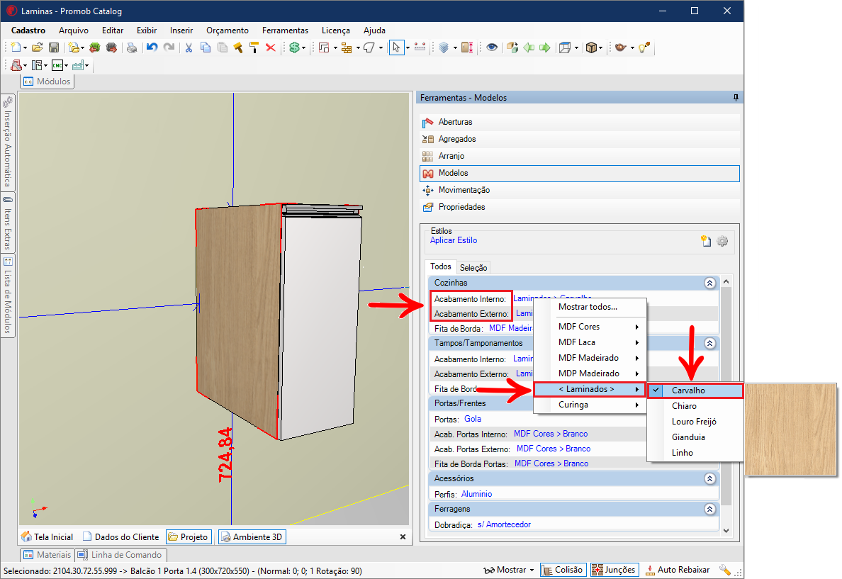842x579 pixels.
Task: Click the Módulos panel tab
Action: 47,81
